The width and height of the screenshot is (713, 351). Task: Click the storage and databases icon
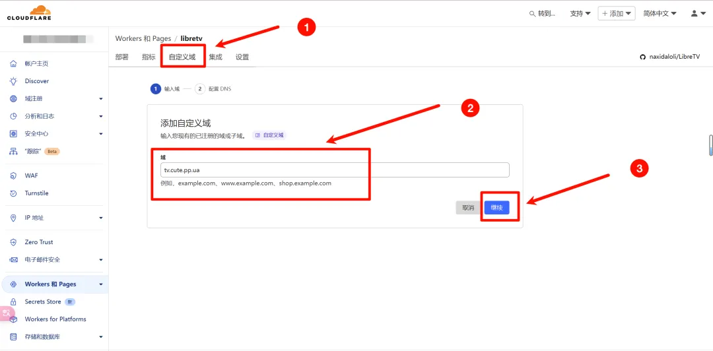coord(14,337)
